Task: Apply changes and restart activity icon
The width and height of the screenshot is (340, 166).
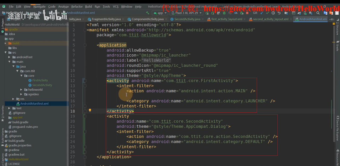Action: 212,13
